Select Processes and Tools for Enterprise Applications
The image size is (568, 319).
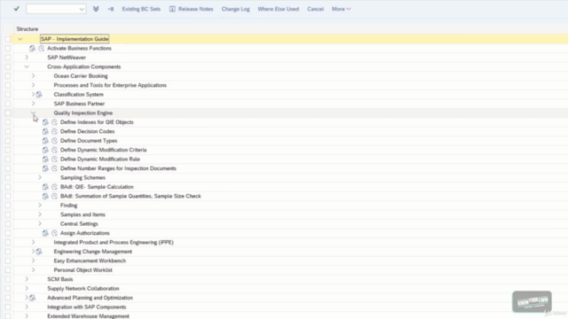click(x=110, y=85)
